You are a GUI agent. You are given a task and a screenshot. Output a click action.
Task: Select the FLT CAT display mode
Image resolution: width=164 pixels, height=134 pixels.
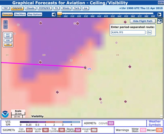tap(8, 35)
